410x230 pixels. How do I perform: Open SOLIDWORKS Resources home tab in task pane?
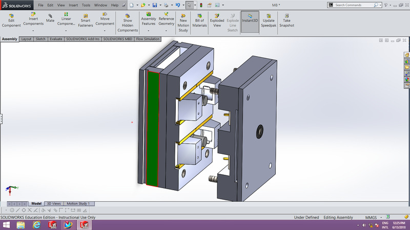click(x=407, y=55)
